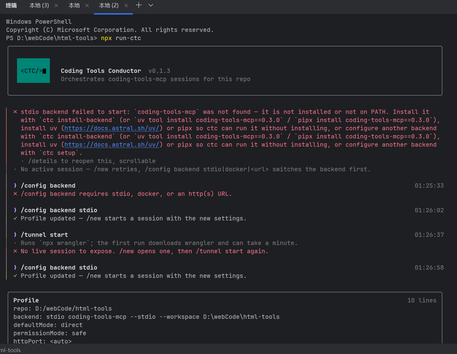This screenshot has width=457, height=354.
Task: Click the 'No live session to expose' error
Action: (145, 251)
